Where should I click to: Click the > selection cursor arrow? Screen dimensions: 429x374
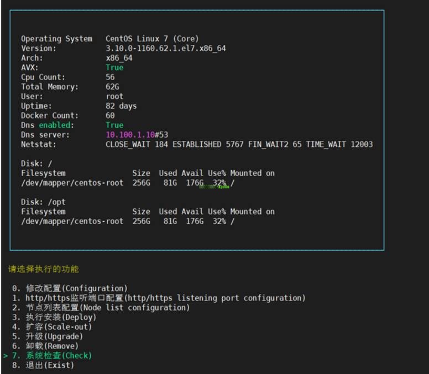pos(6,356)
